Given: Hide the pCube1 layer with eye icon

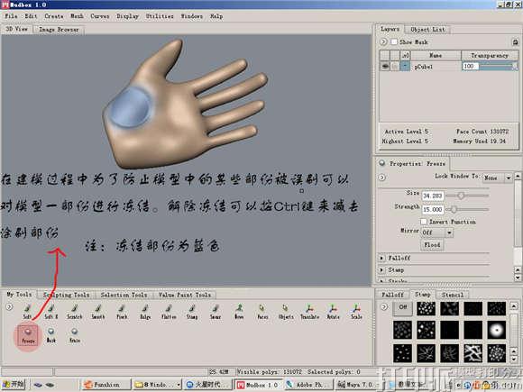Looking at the screenshot, I should tap(384, 66).
